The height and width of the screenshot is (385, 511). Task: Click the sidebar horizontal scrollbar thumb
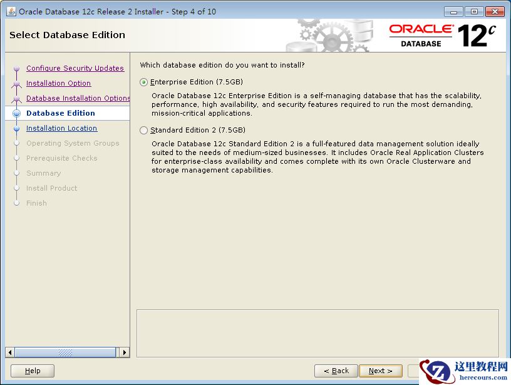65,352
